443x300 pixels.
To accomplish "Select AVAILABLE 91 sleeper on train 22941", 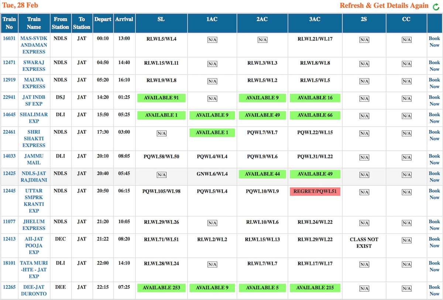I will (161, 98).
